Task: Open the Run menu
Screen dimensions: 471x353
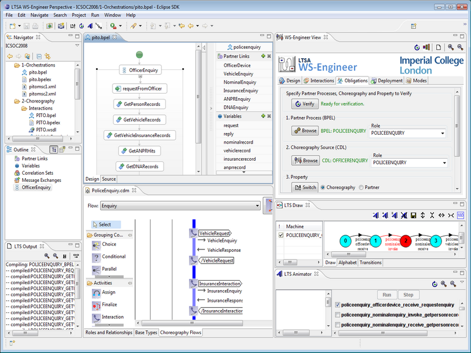Action: pos(95,15)
